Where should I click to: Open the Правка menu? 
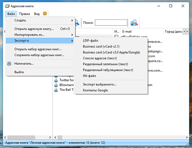click(25, 14)
